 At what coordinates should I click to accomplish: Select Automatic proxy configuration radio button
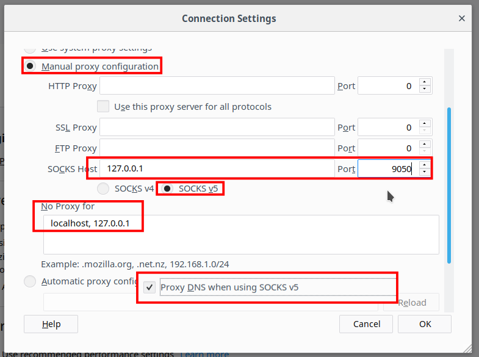tap(30, 281)
